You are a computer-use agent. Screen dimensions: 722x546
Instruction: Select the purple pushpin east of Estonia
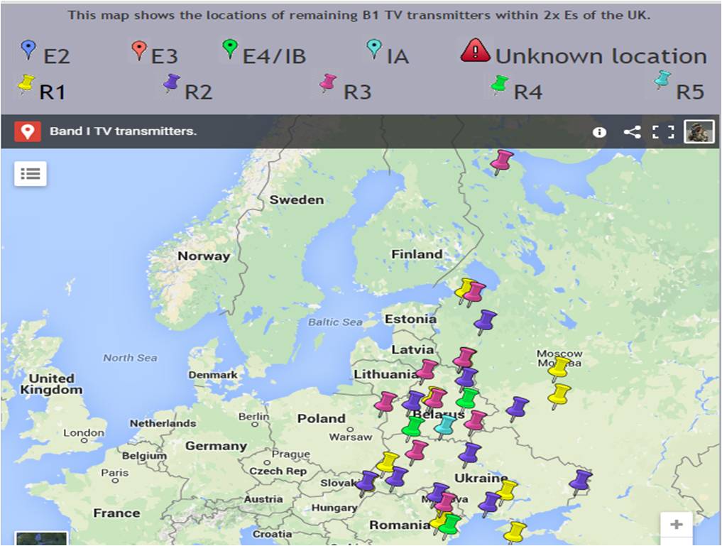(485, 322)
